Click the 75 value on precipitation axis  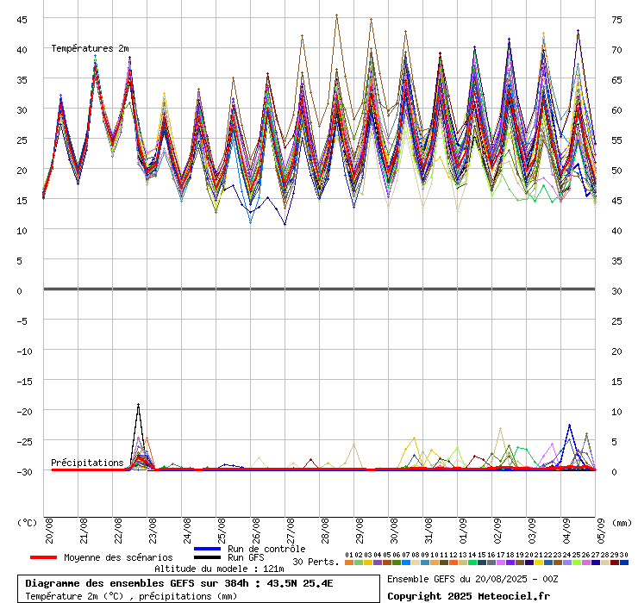(616, 20)
